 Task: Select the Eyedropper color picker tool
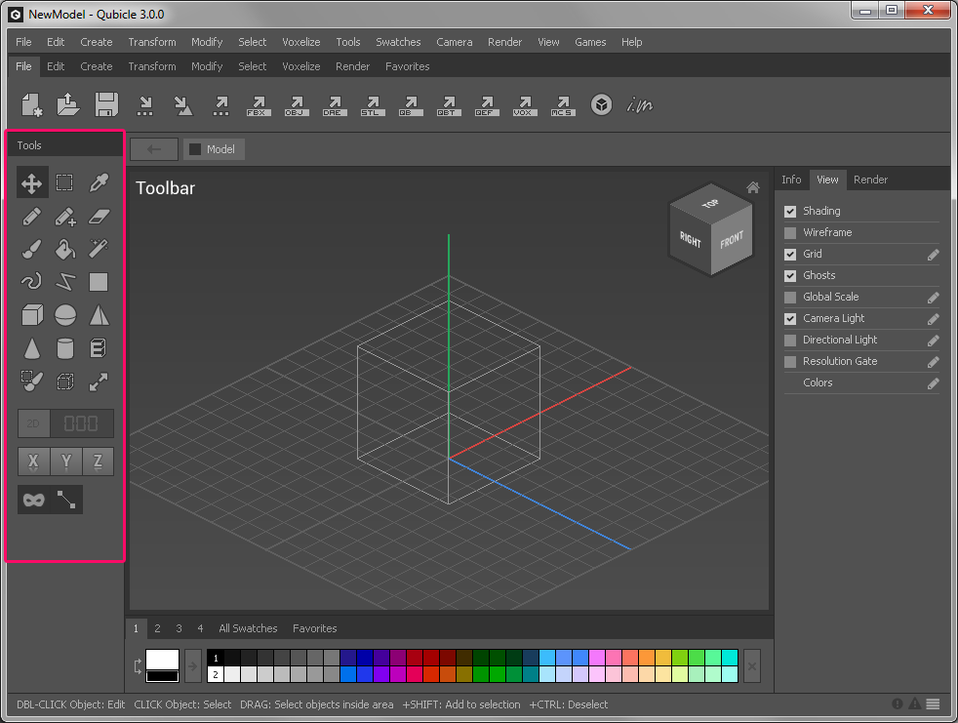[x=99, y=182]
